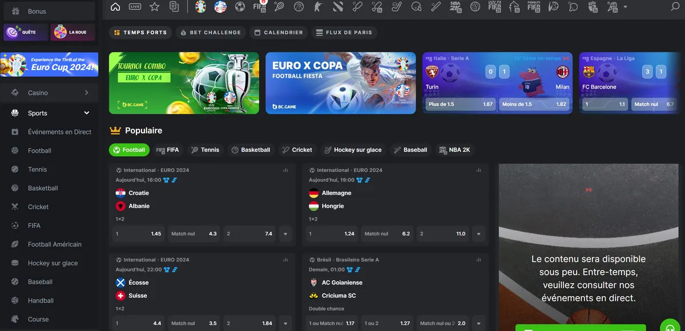Screen dimensions: 685x331
Task: Select odds 1.45 for Croatie win
Action: tap(138, 234)
